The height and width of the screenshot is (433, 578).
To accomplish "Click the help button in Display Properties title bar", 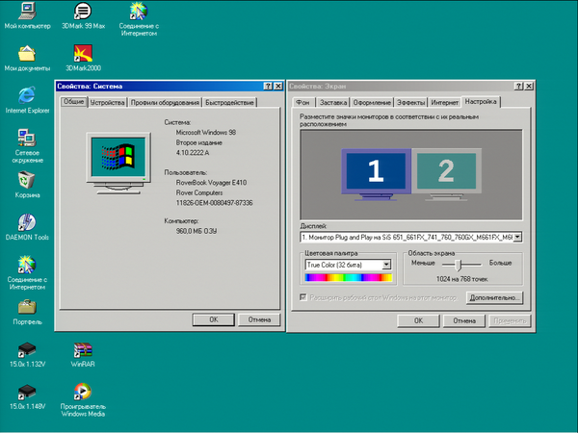I will point(518,87).
